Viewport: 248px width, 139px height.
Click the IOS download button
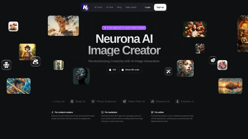tap(112, 70)
